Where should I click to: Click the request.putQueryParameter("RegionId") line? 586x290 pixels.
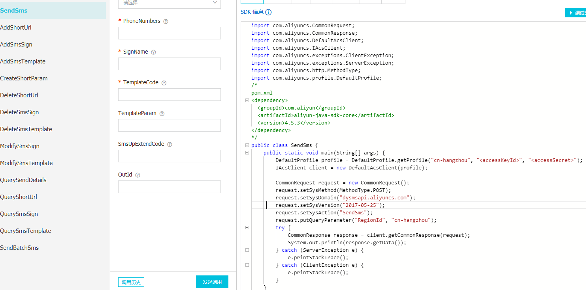tap(356, 220)
